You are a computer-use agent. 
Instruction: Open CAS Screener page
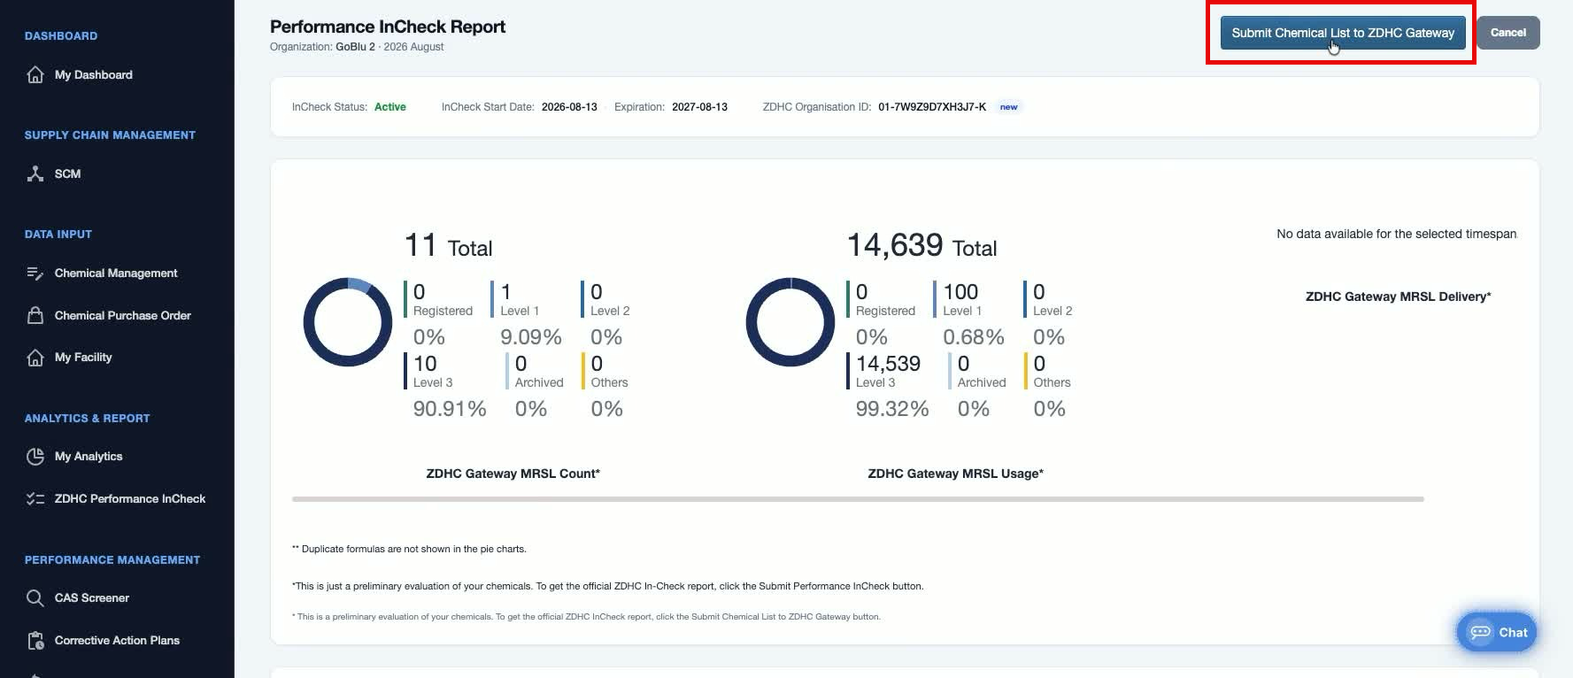[92, 598]
